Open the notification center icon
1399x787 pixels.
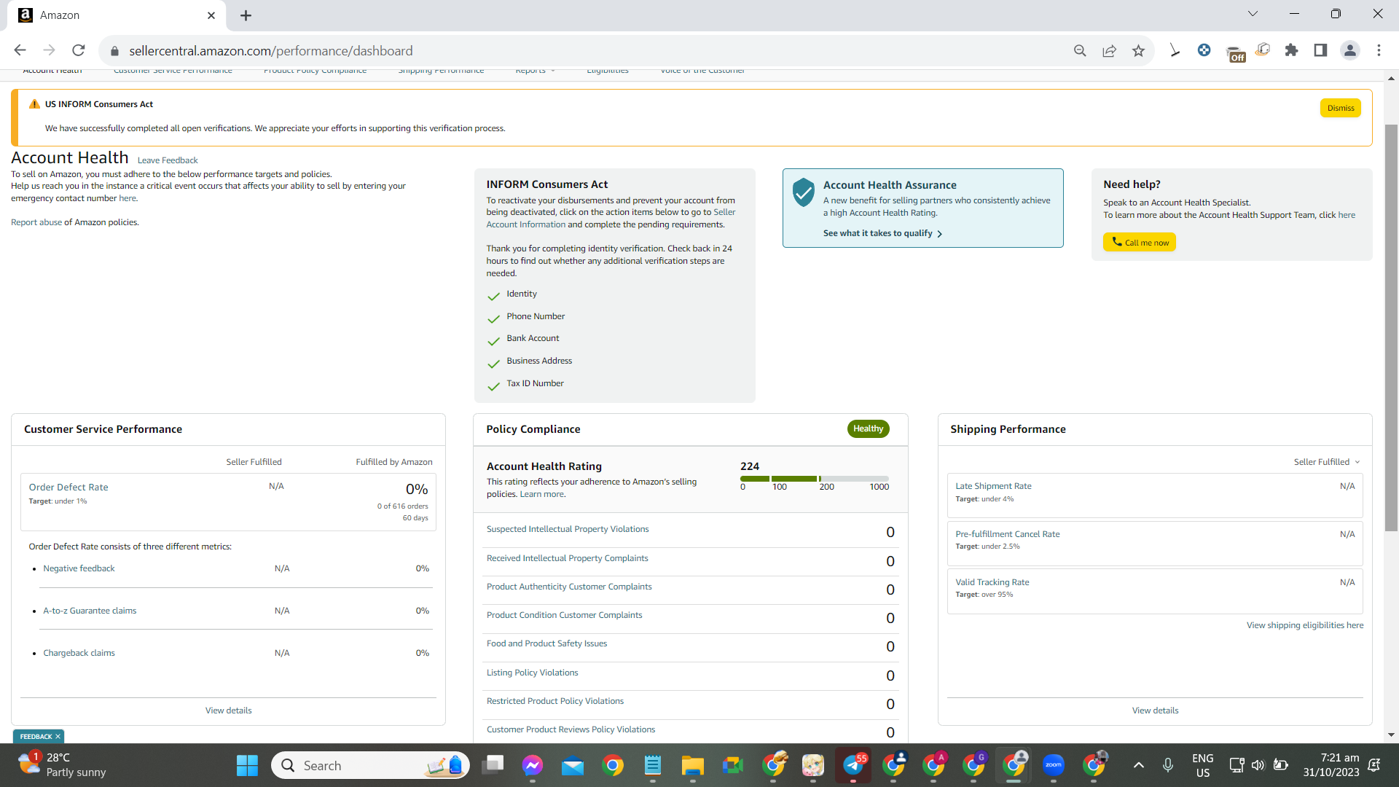tap(1374, 765)
